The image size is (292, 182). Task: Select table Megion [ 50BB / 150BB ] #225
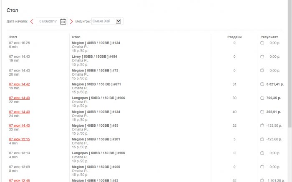tap(96, 167)
